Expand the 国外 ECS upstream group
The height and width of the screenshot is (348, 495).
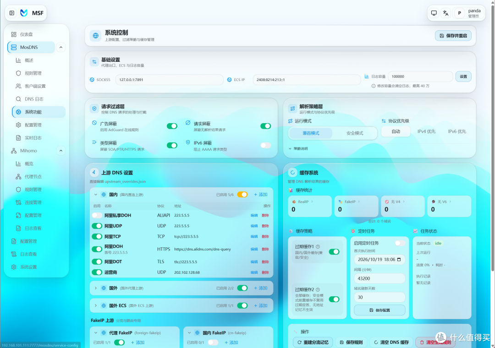(x=96, y=305)
